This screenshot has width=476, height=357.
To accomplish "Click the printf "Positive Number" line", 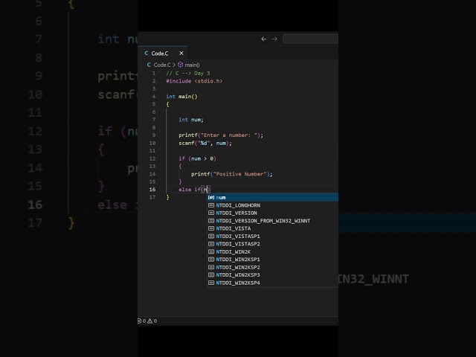I will 231,174.
